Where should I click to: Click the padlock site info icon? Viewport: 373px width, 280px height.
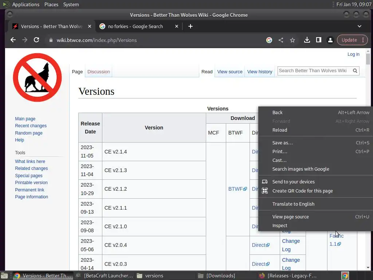click(x=51, y=40)
